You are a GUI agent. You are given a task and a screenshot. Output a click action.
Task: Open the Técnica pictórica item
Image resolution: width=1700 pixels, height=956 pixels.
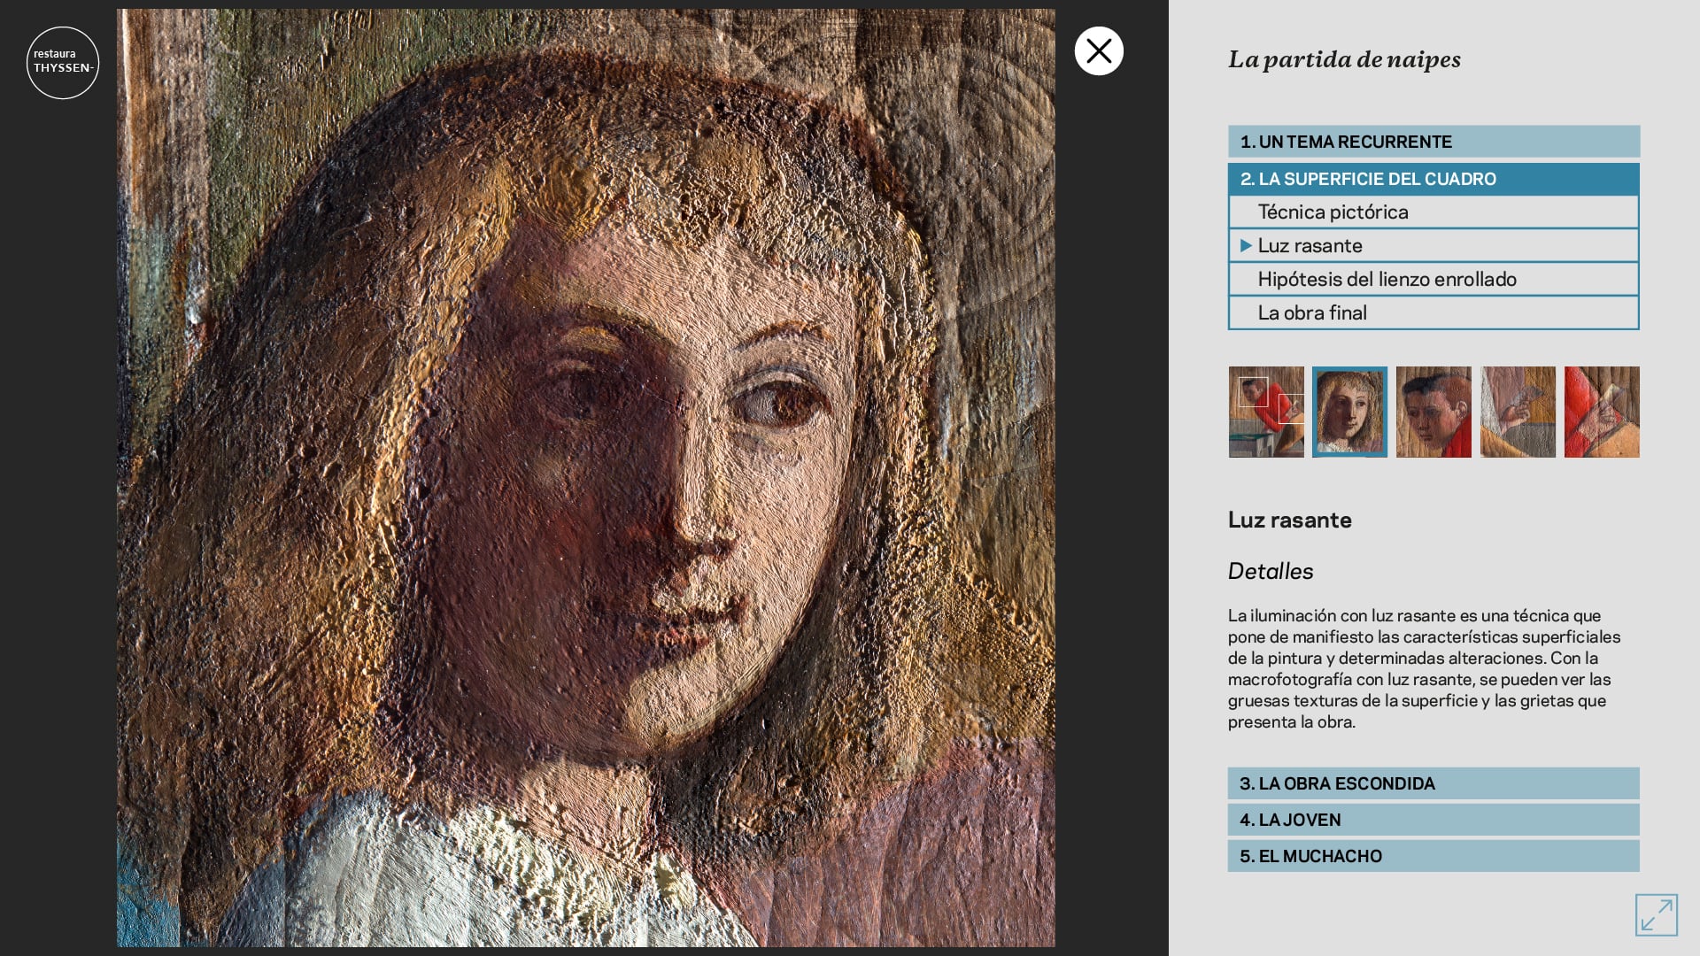point(1433,212)
